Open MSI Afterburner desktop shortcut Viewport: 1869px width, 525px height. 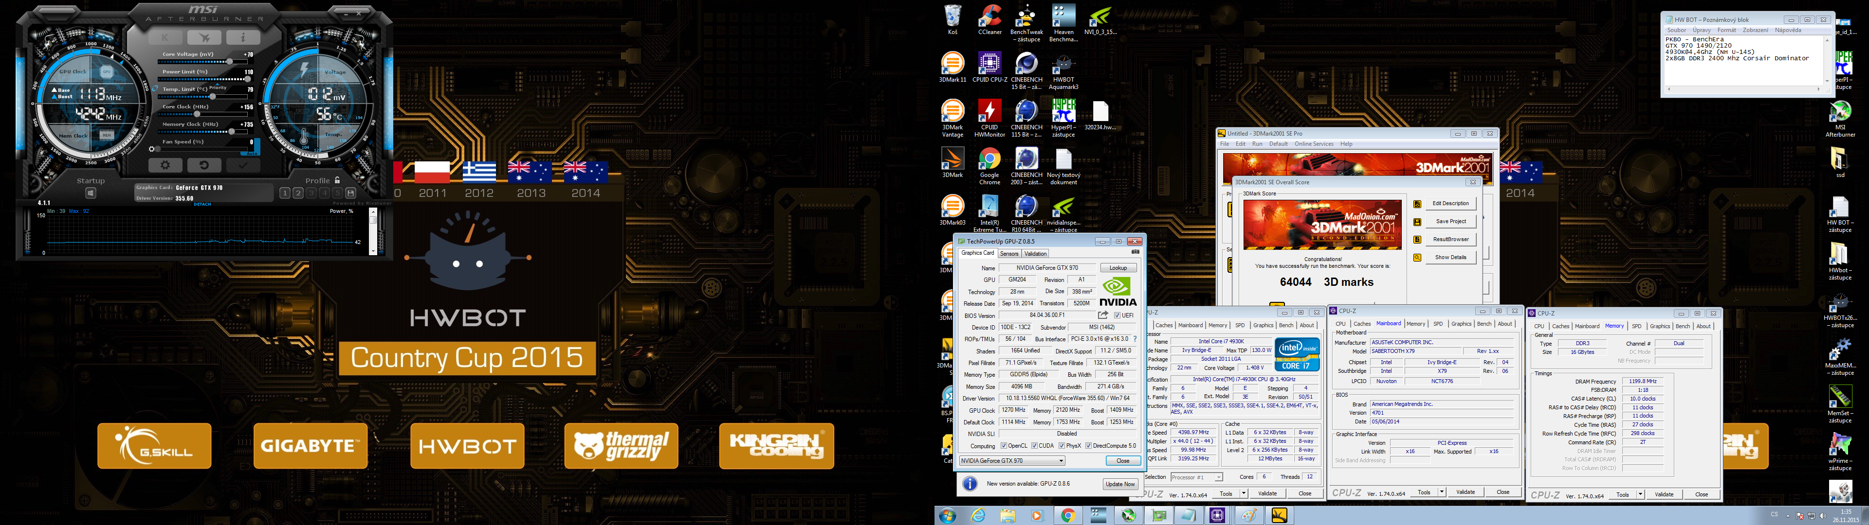(1840, 118)
